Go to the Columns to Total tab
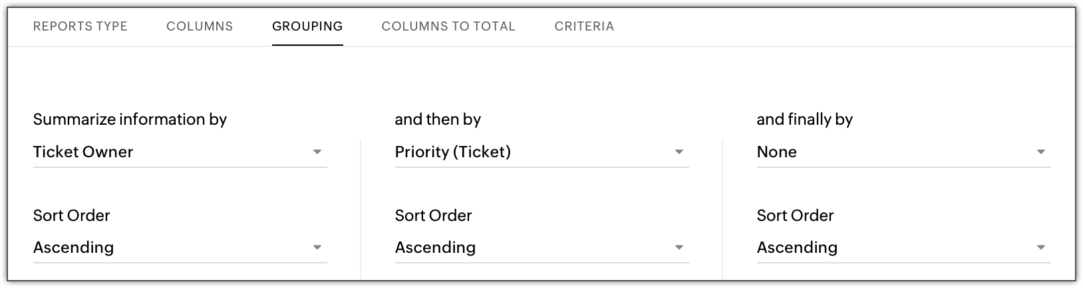This screenshot has height=288, width=1083. click(448, 27)
